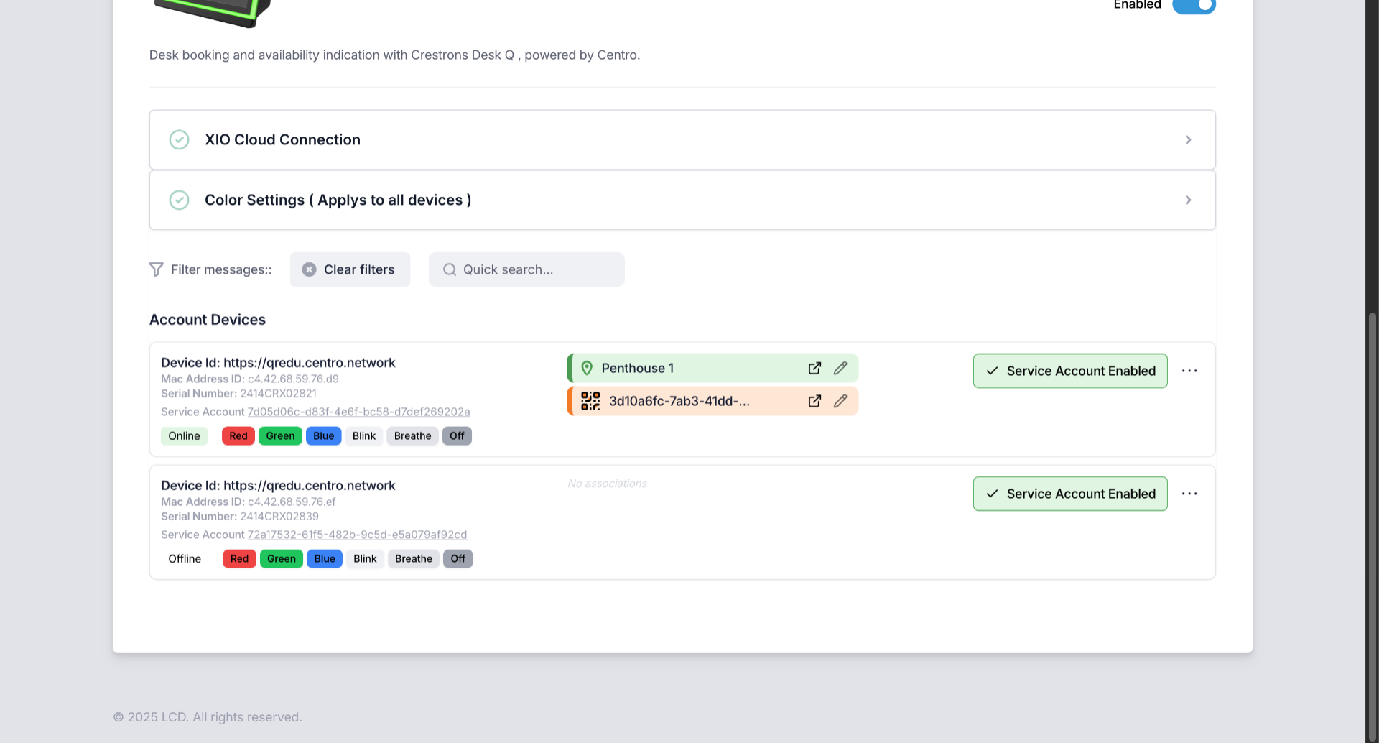The width and height of the screenshot is (1379, 743).
Task: Edit the Penthouse 1 association
Action: pos(840,368)
